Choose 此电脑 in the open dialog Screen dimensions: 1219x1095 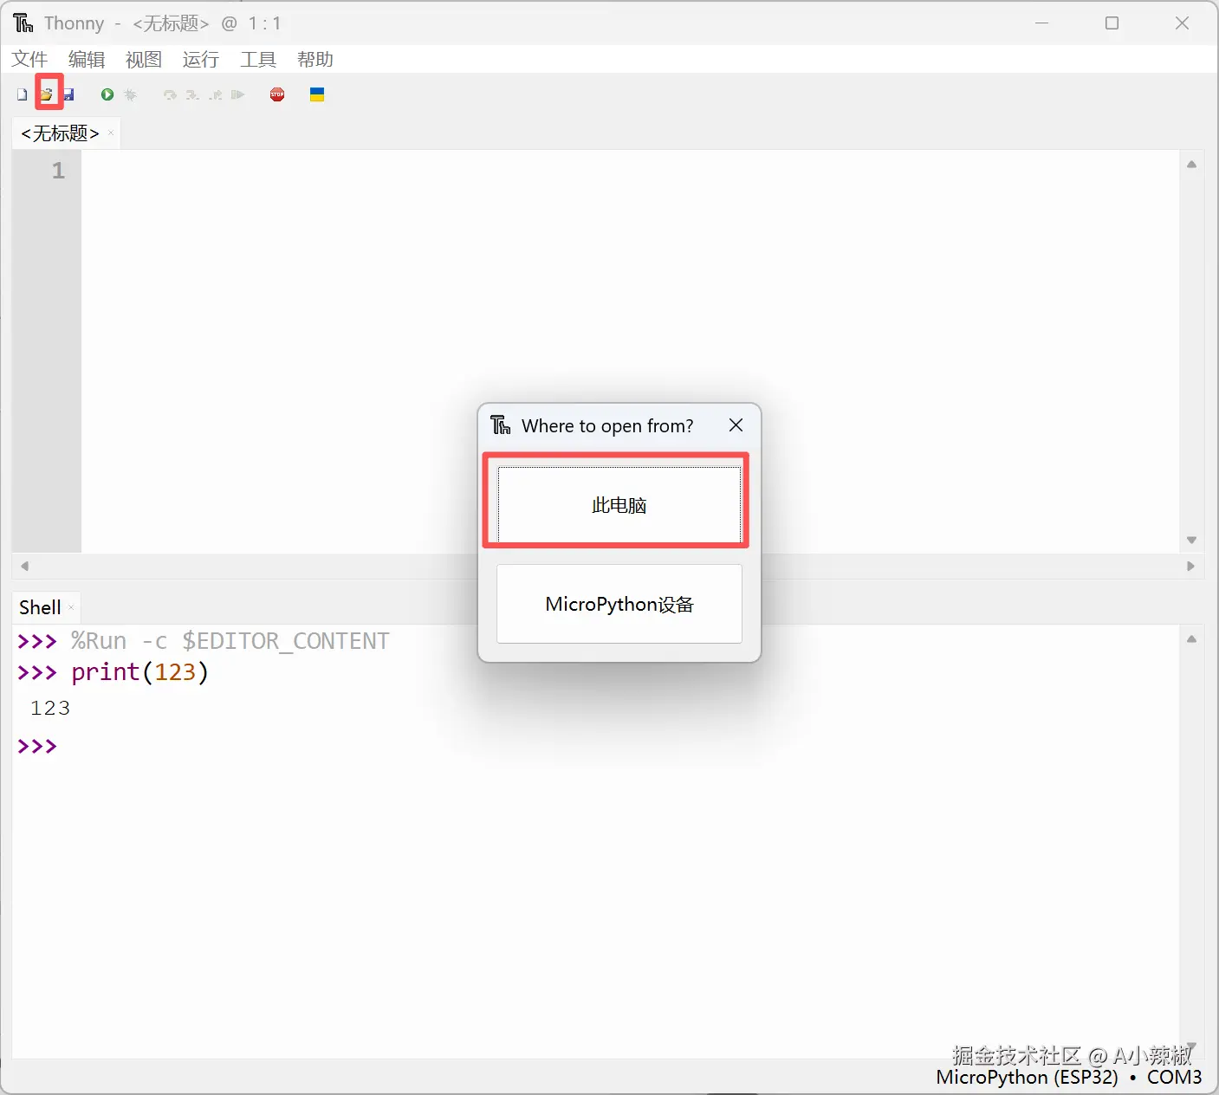tap(619, 505)
